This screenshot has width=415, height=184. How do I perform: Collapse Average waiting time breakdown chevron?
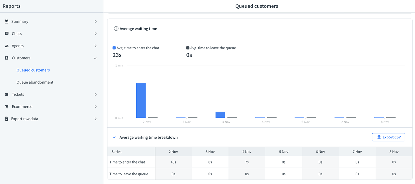pyautogui.click(x=114, y=137)
